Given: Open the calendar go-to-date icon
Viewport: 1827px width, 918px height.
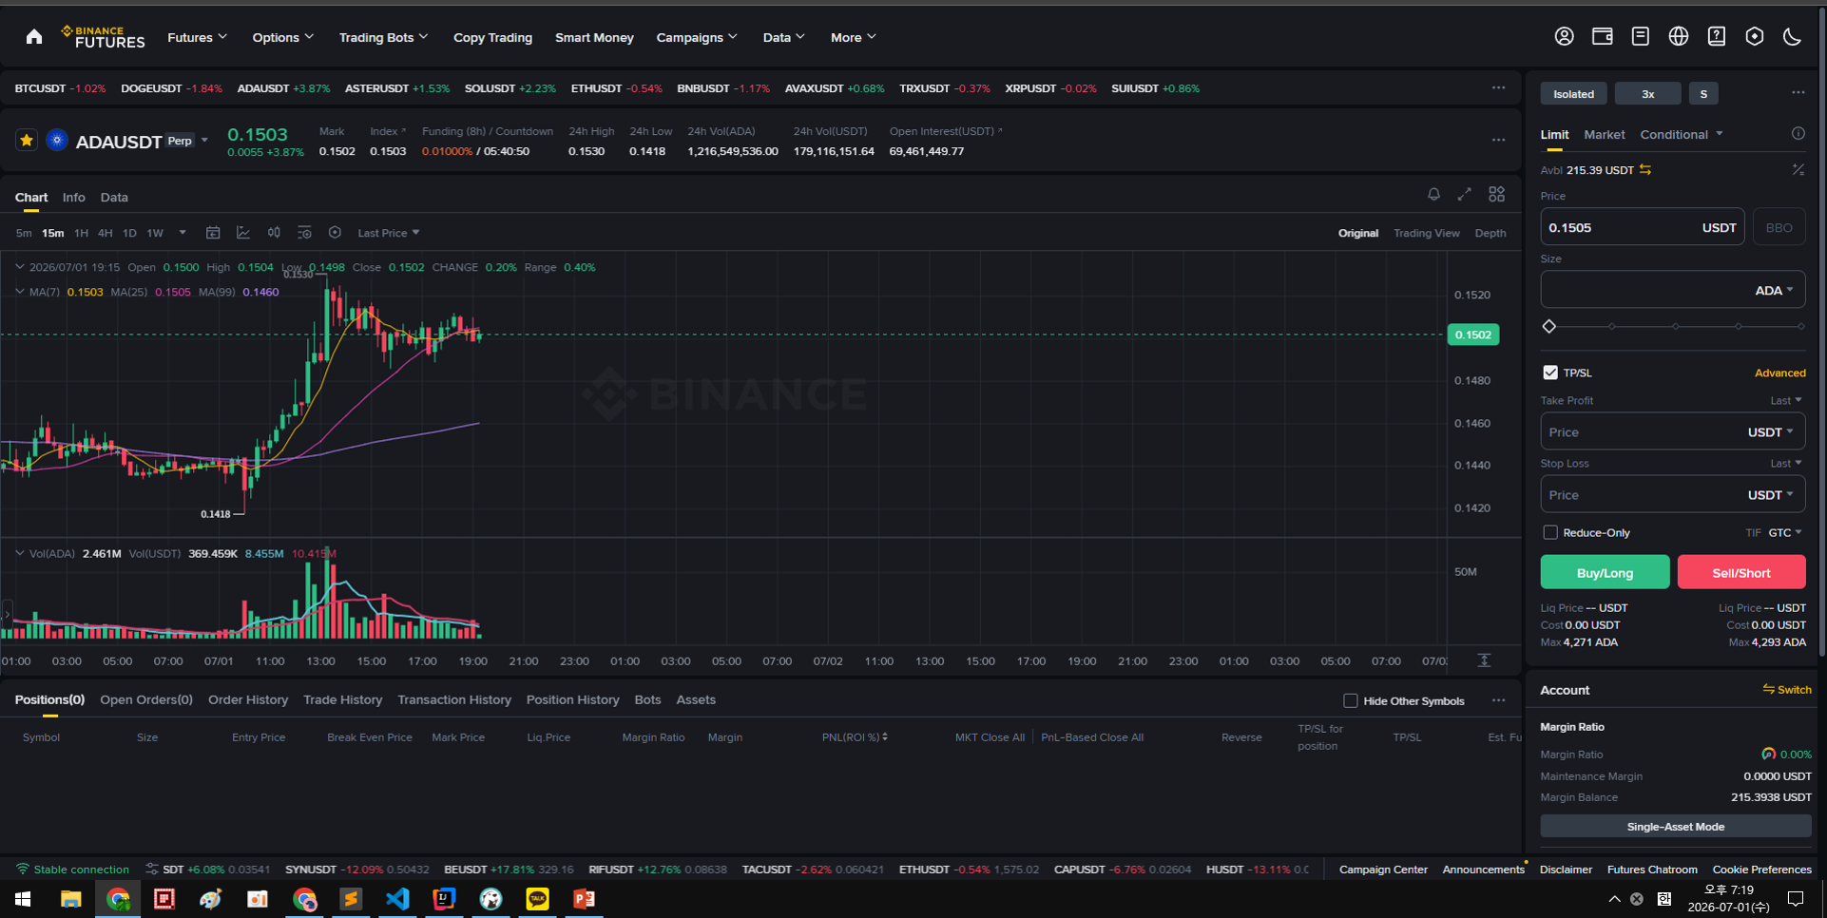Looking at the screenshot, I should click(x=213, y=233).
